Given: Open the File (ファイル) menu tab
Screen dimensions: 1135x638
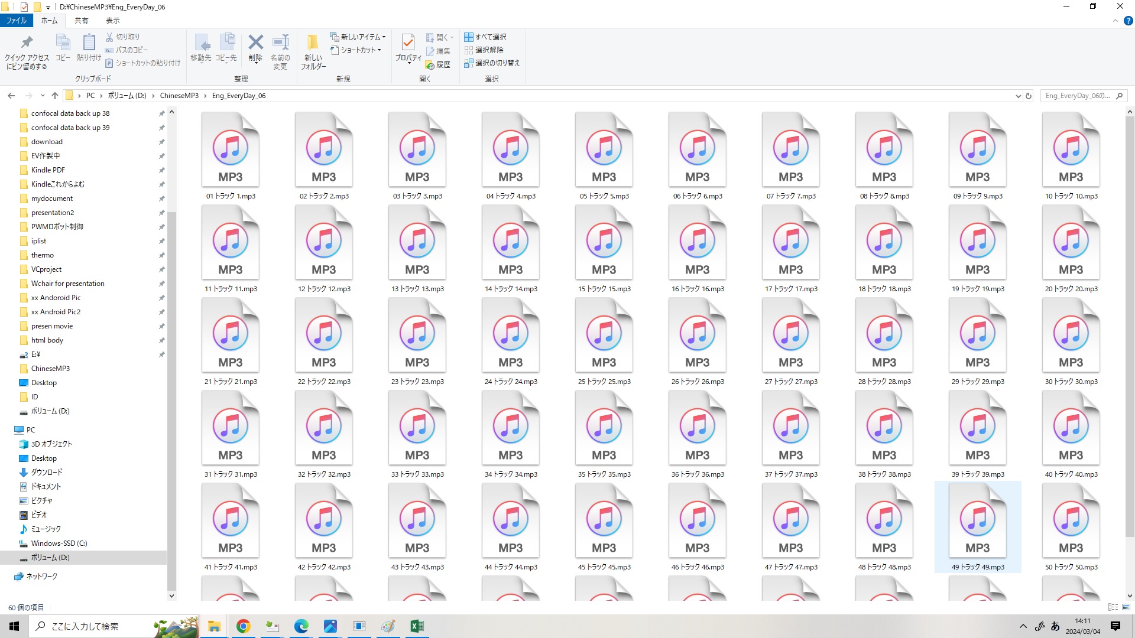Looking at the screenshot, I should [17, 21].
